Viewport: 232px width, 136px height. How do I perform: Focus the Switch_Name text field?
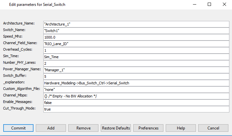(136, 31)
